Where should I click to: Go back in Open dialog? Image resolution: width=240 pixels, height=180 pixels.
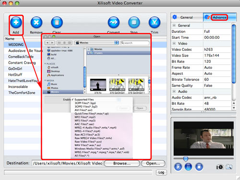click(48, 43)
